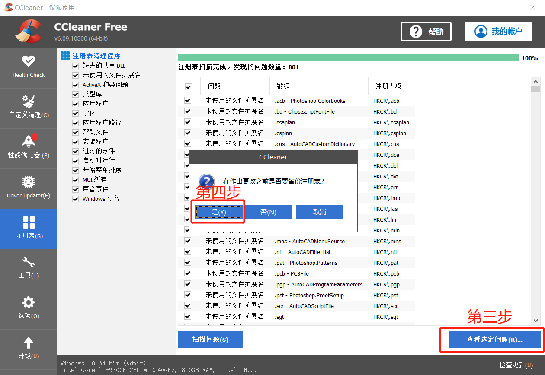Screen dimensions: 545x375
Task: Open the 帮助 help button
Action: click(426, 32)
